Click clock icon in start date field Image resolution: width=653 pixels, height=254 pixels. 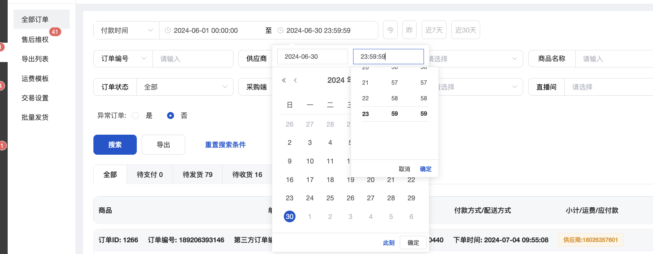click(168, 31)
